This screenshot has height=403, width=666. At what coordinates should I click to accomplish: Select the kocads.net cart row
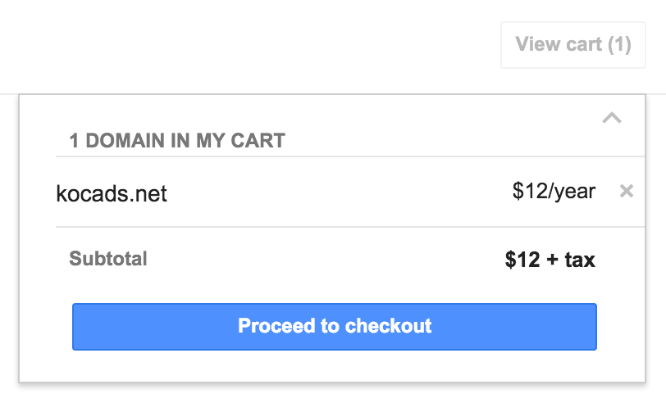pyautogui.click(x=328, y=192)
